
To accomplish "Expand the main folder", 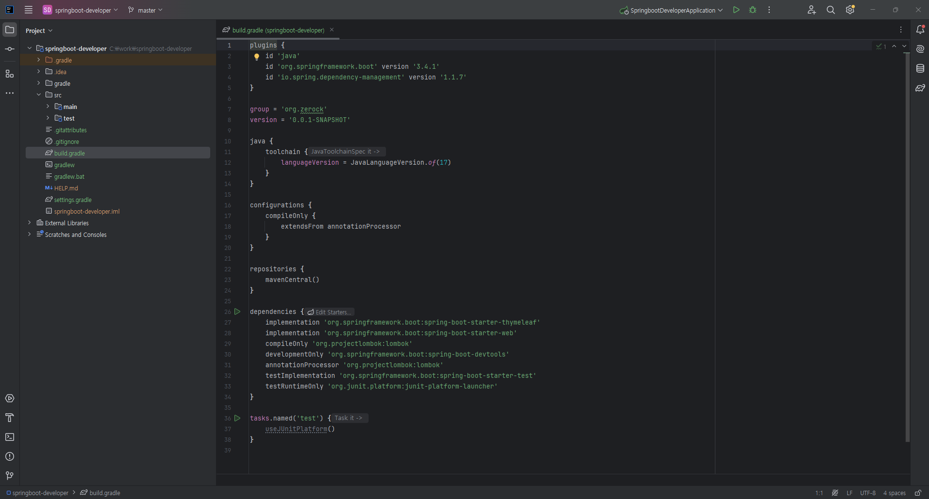I will pos(48,106).
